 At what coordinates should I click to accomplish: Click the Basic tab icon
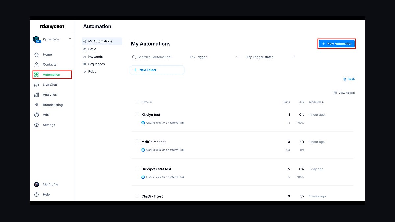[85, 49]
